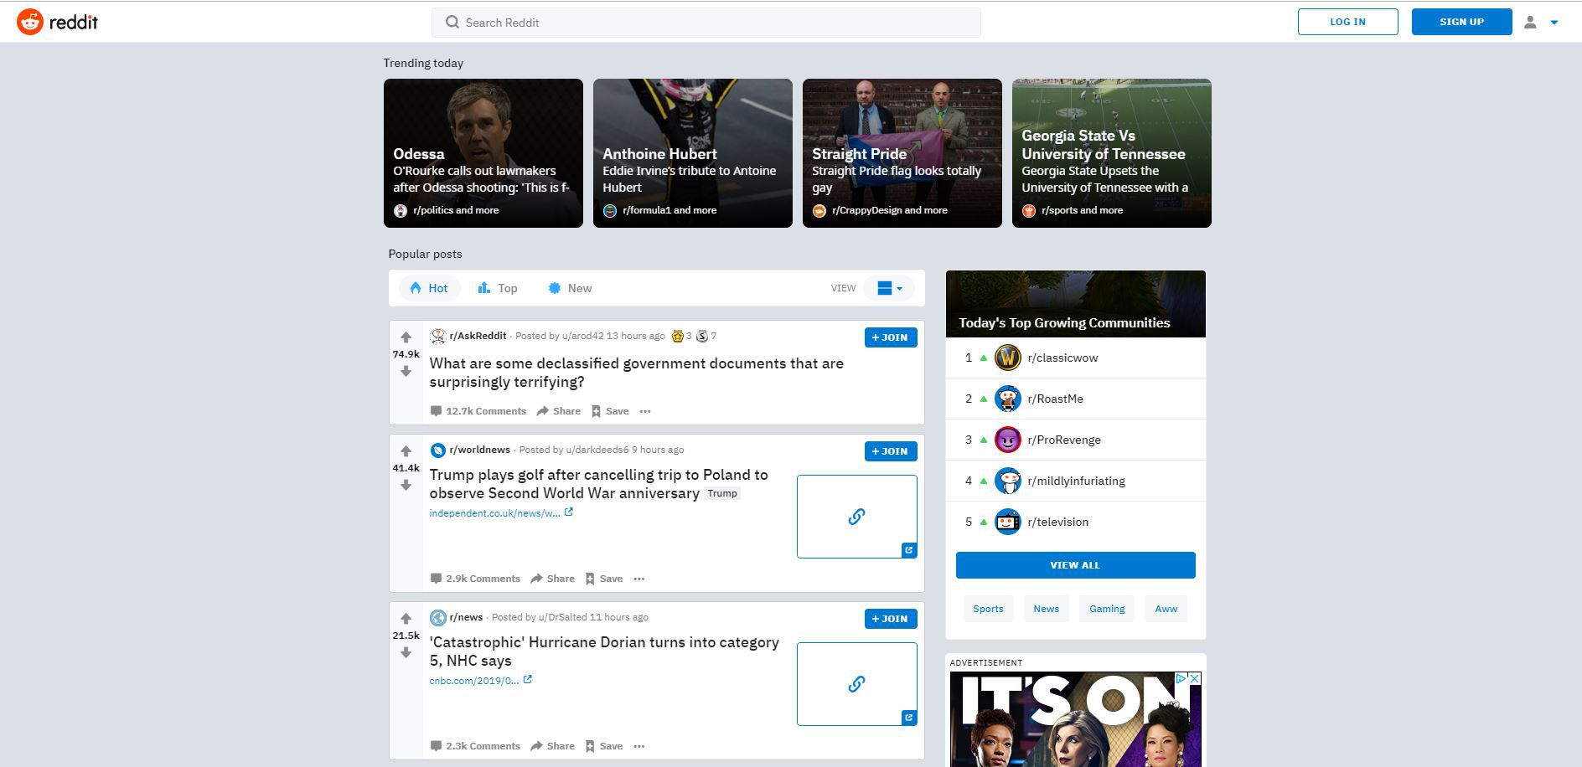Share the Trump plays golf post
This screenshot has height=767, width=1582.
coord(553,579)
